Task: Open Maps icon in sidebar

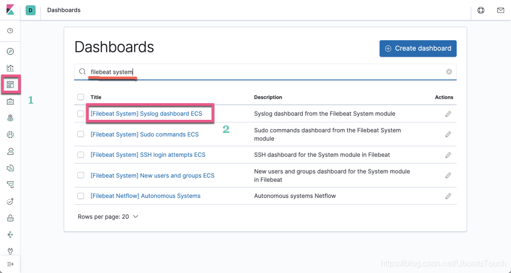Action: (x=10, y=118)
